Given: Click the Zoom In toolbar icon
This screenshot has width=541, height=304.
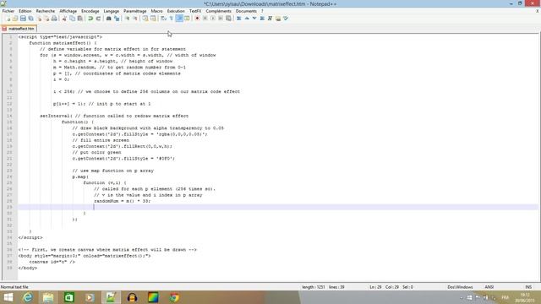Looking at the screenshot, I should pos(128,19).
